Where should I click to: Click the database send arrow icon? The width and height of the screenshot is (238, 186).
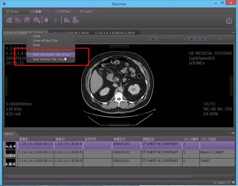pyautogui.click(x=67, y=20)
